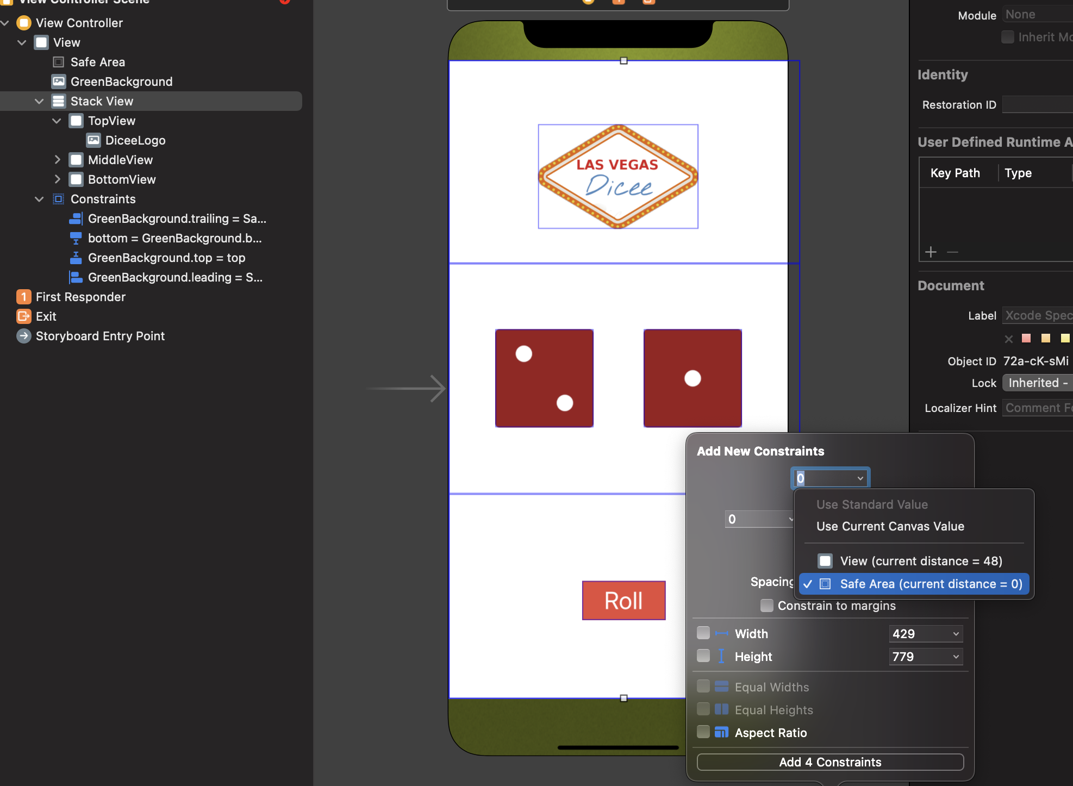Open the Height value dropdown
The image size is (1073, 786).
pyautogui.click(x=956, y=657)
